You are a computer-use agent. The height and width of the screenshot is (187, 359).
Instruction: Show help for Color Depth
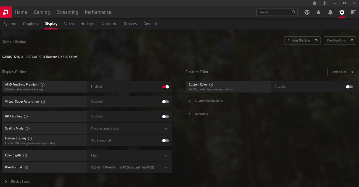click(x=25, y=155)
